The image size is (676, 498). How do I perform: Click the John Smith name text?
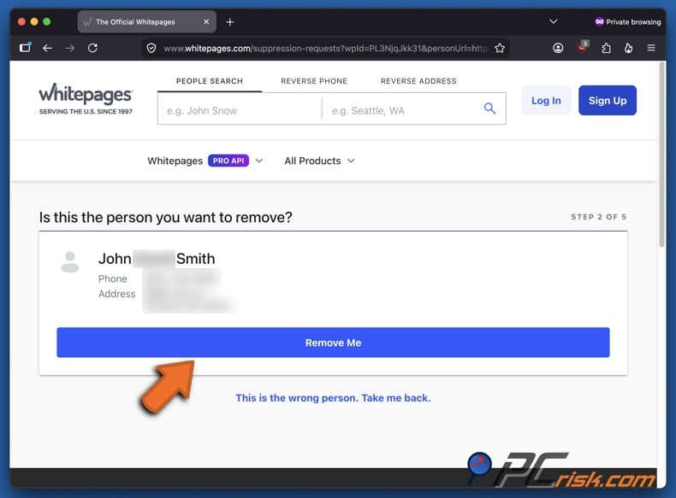pos(157,259)
